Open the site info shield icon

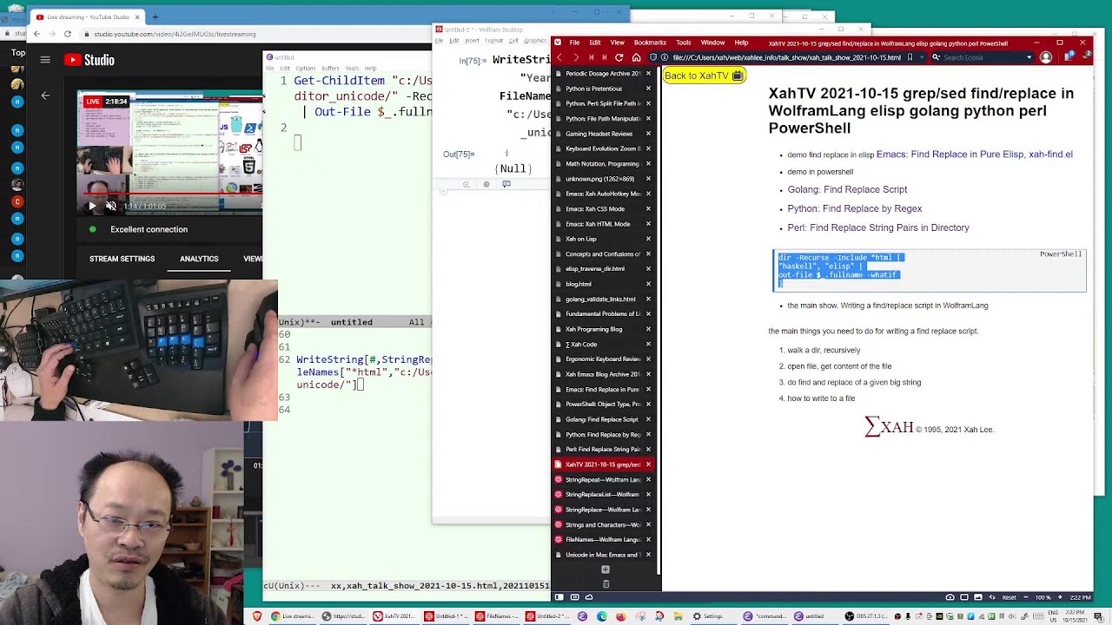point(652,57)
